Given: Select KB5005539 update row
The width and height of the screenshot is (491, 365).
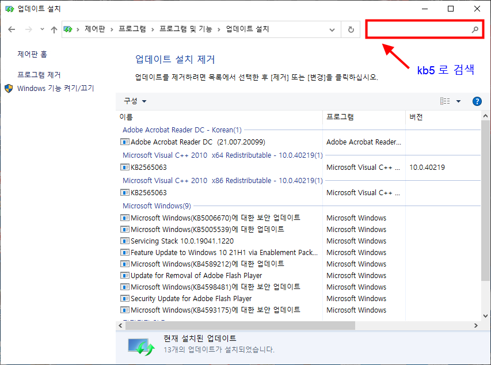Looking at the screenshot, I should click(x=207, y=229).
